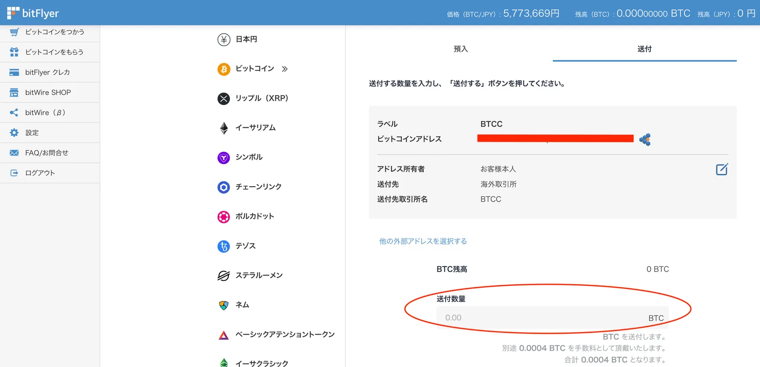The height and width of the screenshot is (367, 760).
Task: Edit address details with pencil icon
Action: pos(722,169)
